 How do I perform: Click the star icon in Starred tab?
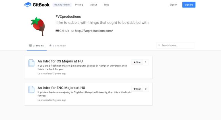pos(50,45)
